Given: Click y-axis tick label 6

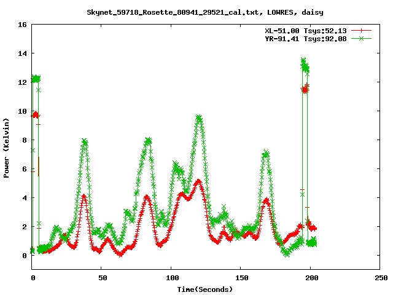Looking at the screenshot, I should 25,169.
